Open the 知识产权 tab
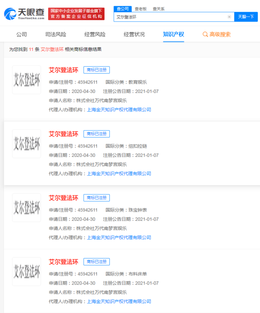This screenshot has width=260, height=313. [173, 35]
